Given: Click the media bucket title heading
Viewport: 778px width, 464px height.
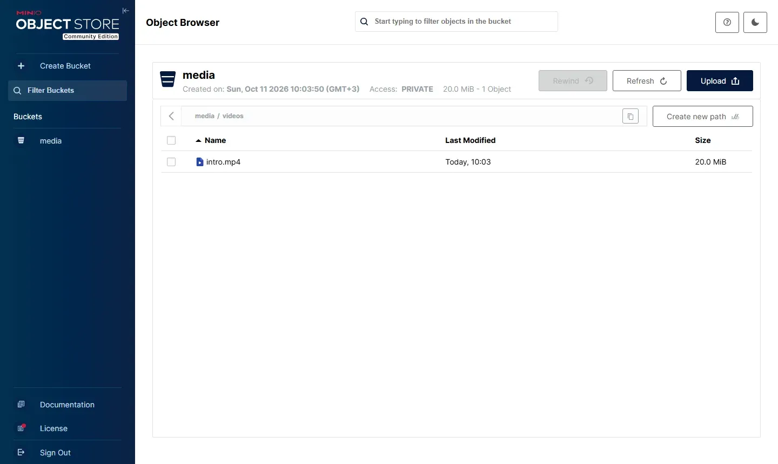Looking at the screenshot, I should click(199, 75).
